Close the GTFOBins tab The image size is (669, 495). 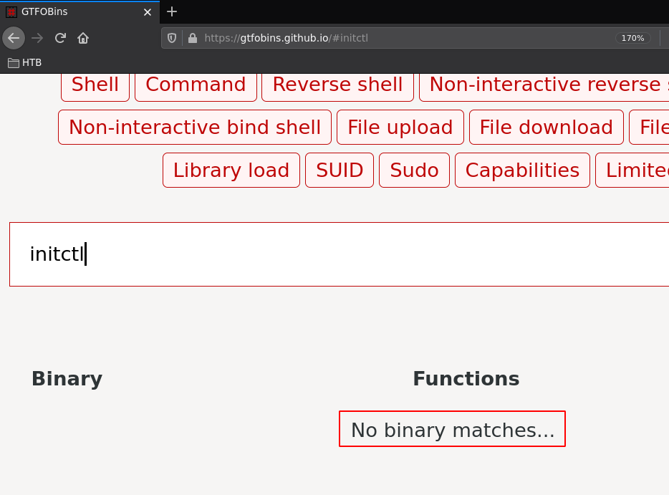point(148,12)
